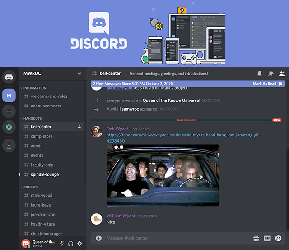This screenshot has height=250, width=289.
Task: Click the bell-center channel header title
Action: (x=110, y=73)
